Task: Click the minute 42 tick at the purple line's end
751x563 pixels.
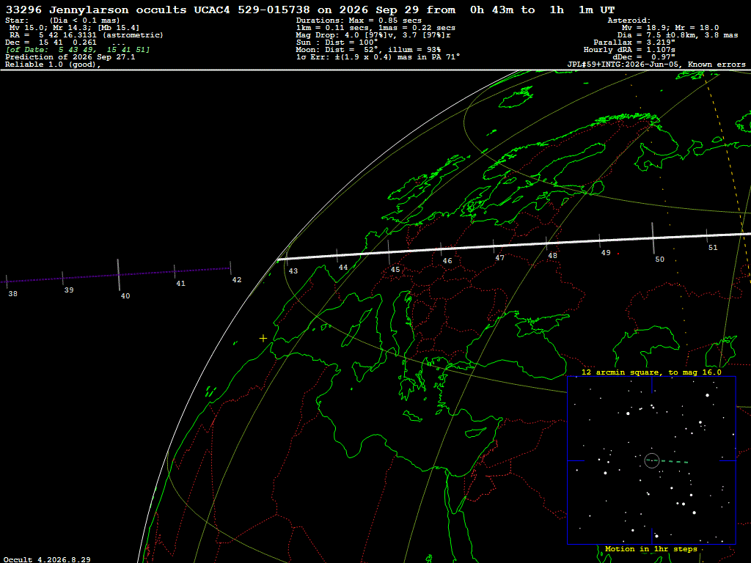Action: click(230, 268)
